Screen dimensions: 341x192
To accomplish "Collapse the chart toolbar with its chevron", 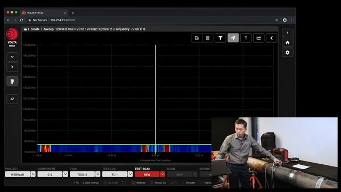I will tap(271, 38).
